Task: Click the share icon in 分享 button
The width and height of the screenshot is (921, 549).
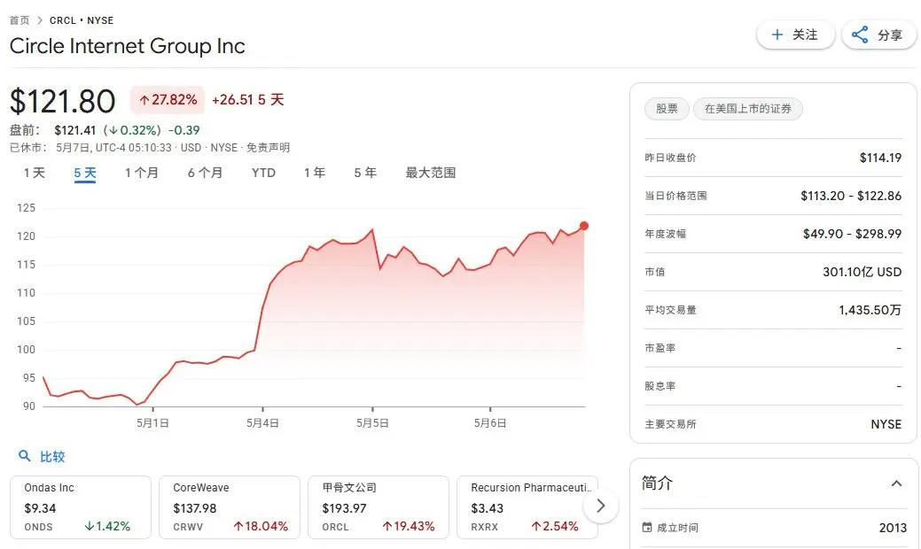Action: point(860,35)
